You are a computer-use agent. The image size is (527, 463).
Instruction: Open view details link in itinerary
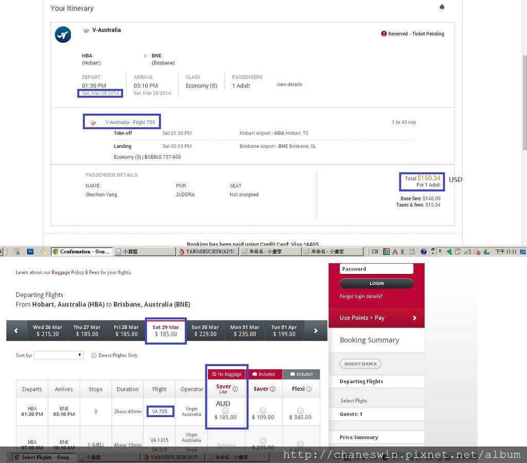pyautogui.click(x=289, y=84)
